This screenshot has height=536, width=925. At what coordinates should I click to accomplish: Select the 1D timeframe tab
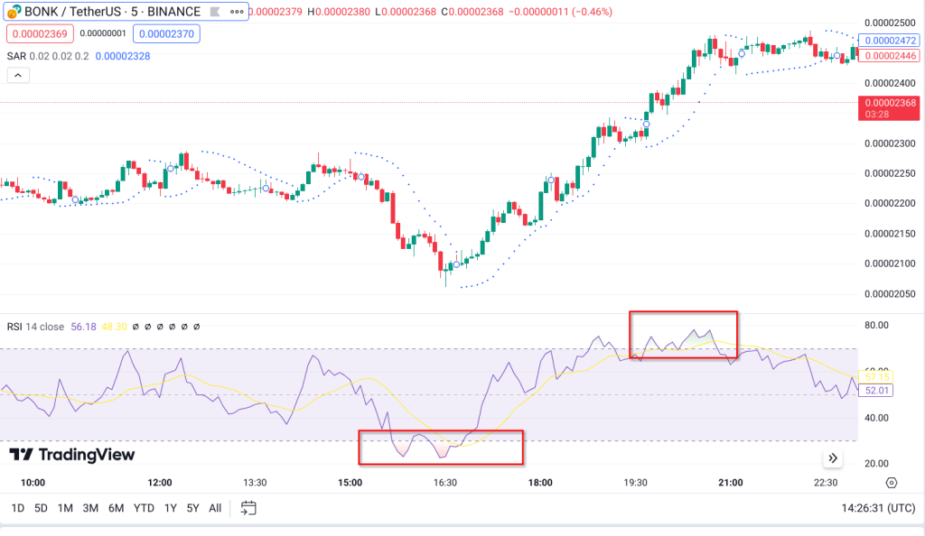coord(18,508)
